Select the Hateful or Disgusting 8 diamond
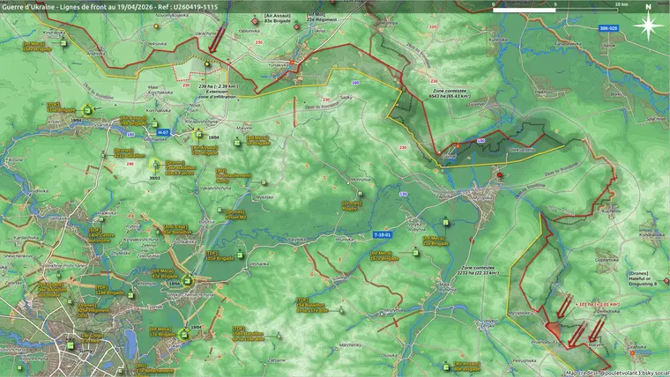The image size is (670, 377). tap(666, 280)
